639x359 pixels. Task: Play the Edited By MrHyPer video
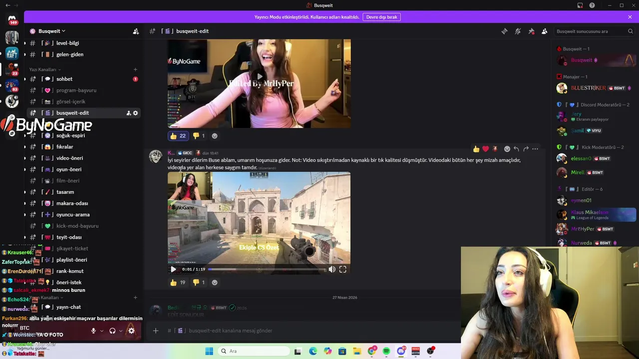click(259, 77)
